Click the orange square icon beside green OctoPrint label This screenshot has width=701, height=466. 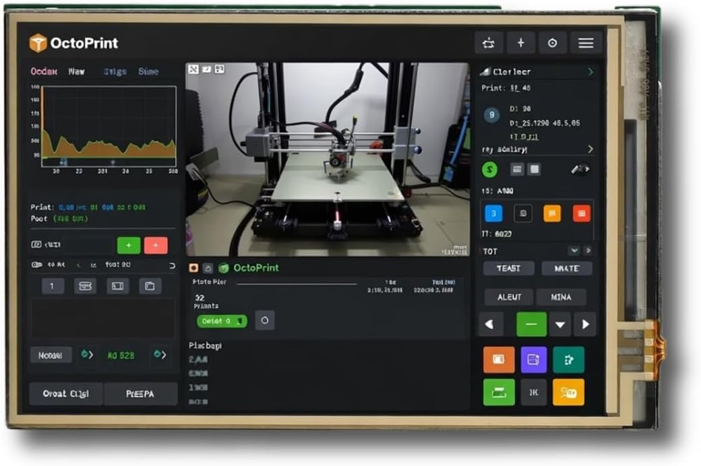tap(193, 267)
